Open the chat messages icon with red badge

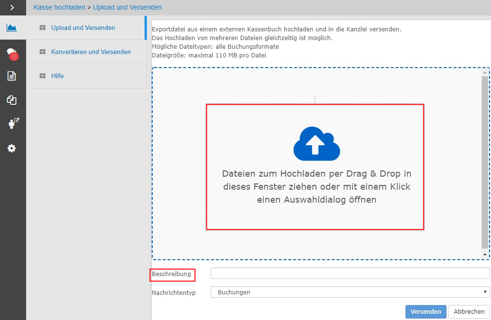[x=13, y=54]
